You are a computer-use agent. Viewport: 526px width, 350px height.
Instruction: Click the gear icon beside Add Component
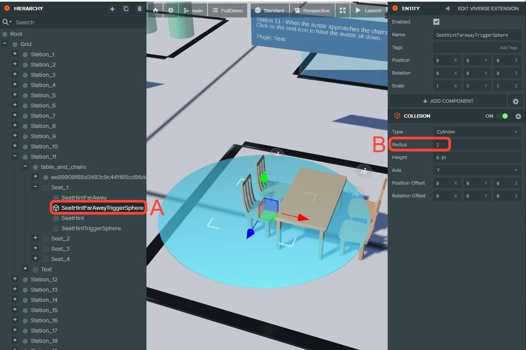tap(515, 101)
